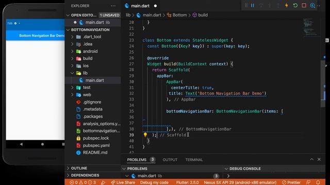This screenshot has width=330, height=185.
Task: Click 'Debug my code' in status bar
Action: [x=154, y=182]
